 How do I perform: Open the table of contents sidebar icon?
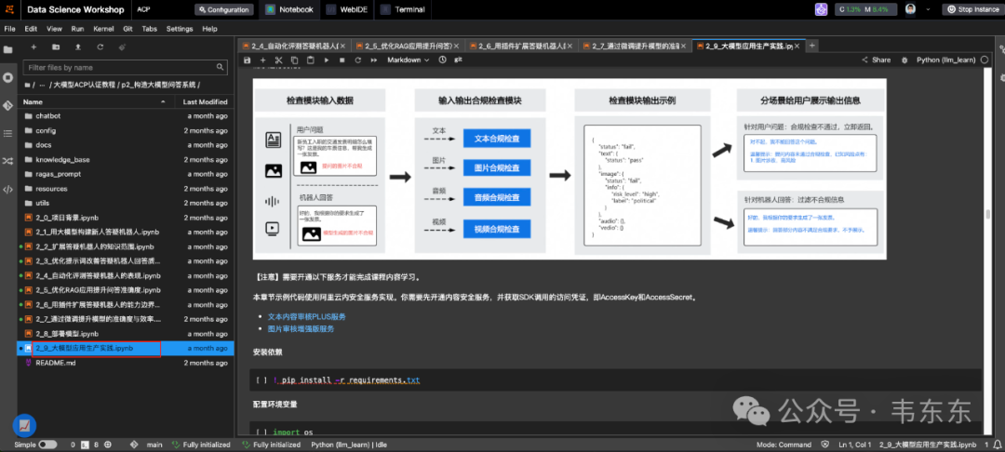tap(7, 133)
